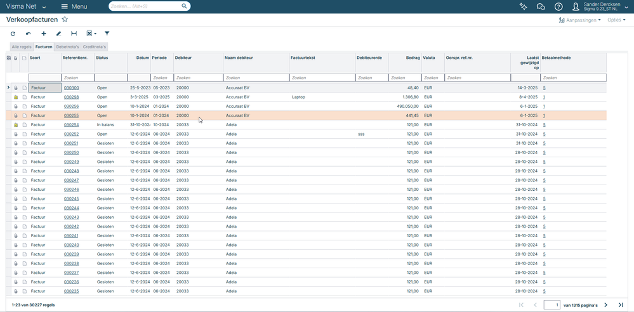Click the pencil edit icon

pyautogui.click(x=59, y=34)
